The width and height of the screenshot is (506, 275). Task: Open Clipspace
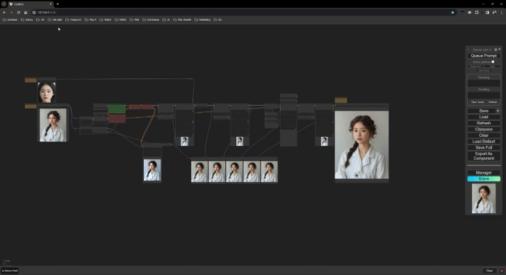pyautogui.click(x=484, y=129)
